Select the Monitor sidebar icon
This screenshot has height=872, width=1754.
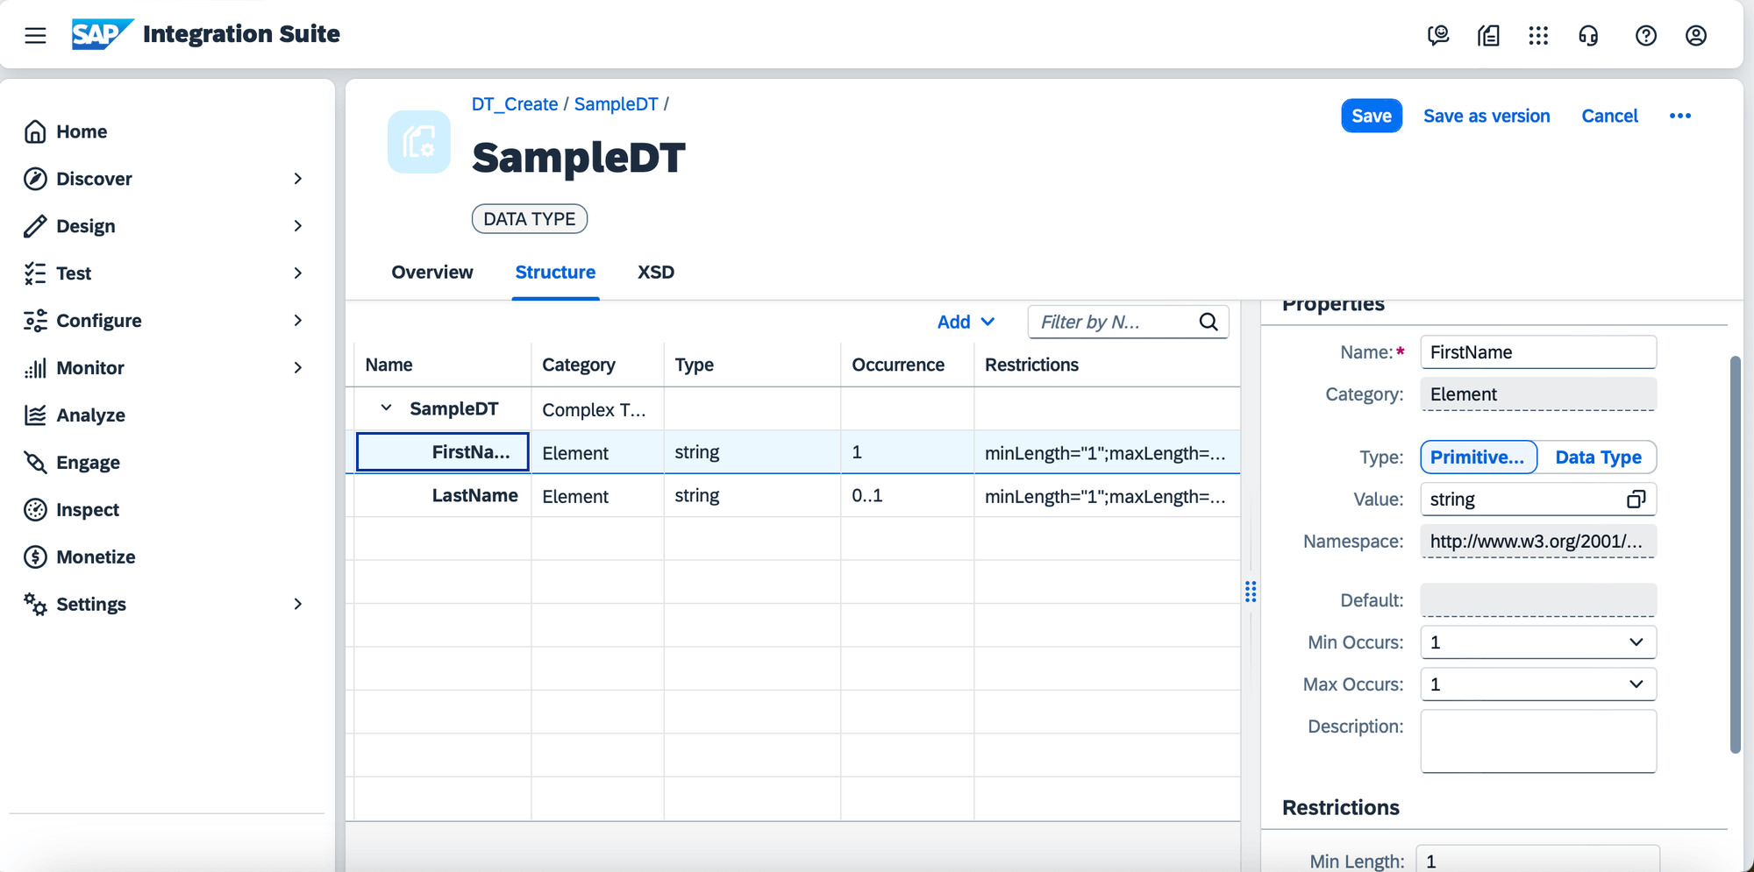click(35, 367)
